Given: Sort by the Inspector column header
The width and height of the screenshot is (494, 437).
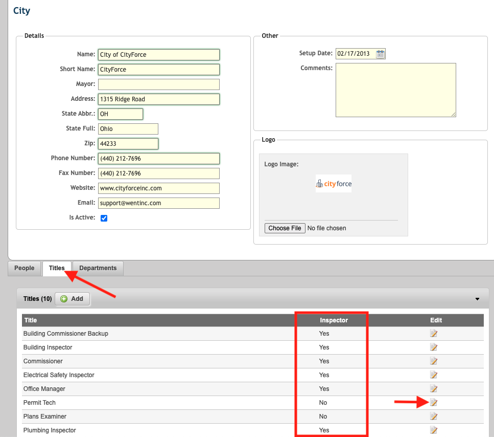Looking at the screenshot, I should tap(334, 320).
